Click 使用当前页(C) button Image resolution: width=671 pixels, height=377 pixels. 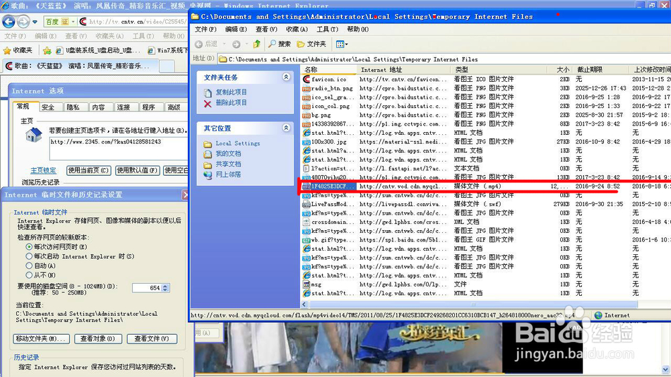click(x=89, y=170)
